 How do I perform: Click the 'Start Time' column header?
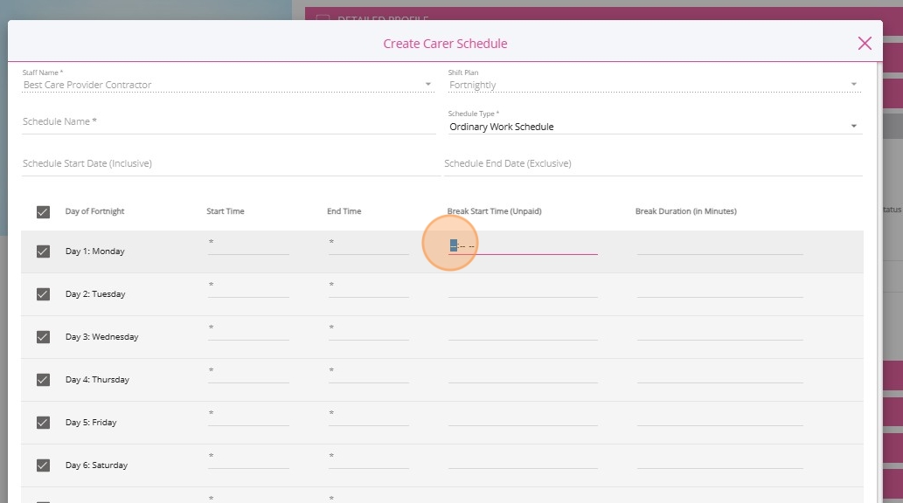tap(226, 211)
